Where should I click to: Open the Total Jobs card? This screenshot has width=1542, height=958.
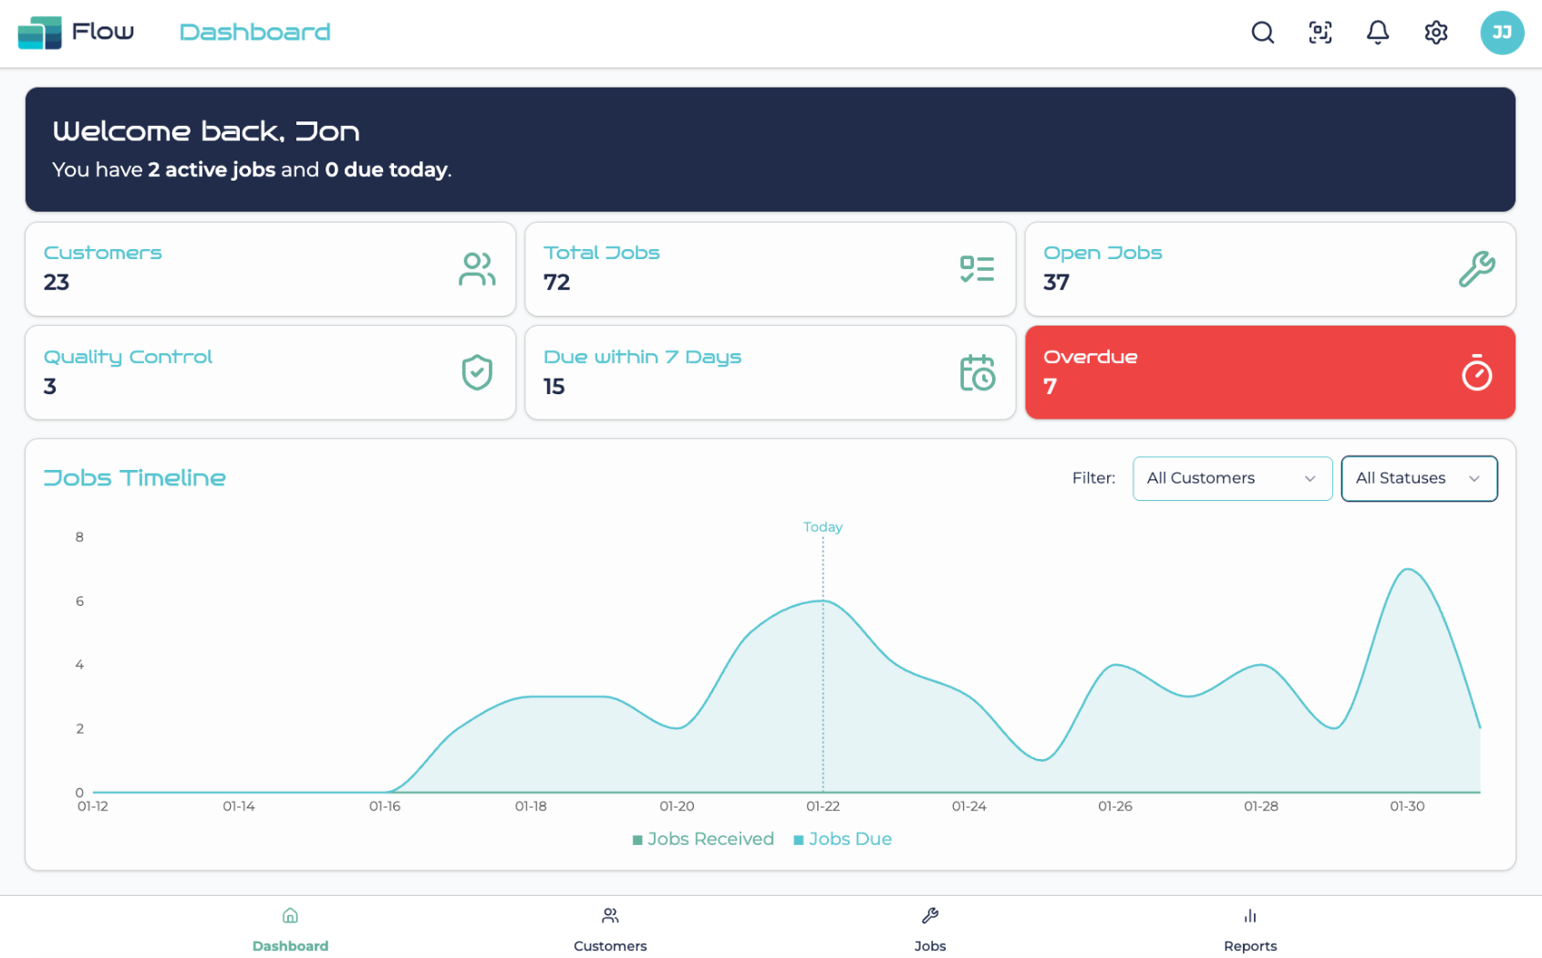[x=770, y=269]
